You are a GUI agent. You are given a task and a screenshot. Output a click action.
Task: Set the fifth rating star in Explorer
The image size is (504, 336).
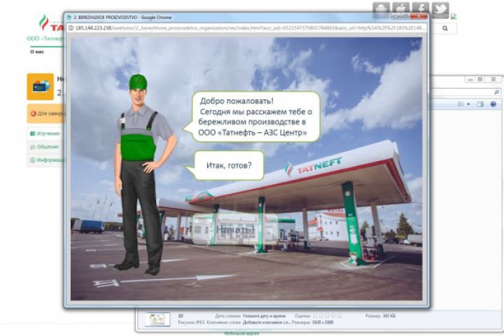pyautogui.click(x=339, y=316)
